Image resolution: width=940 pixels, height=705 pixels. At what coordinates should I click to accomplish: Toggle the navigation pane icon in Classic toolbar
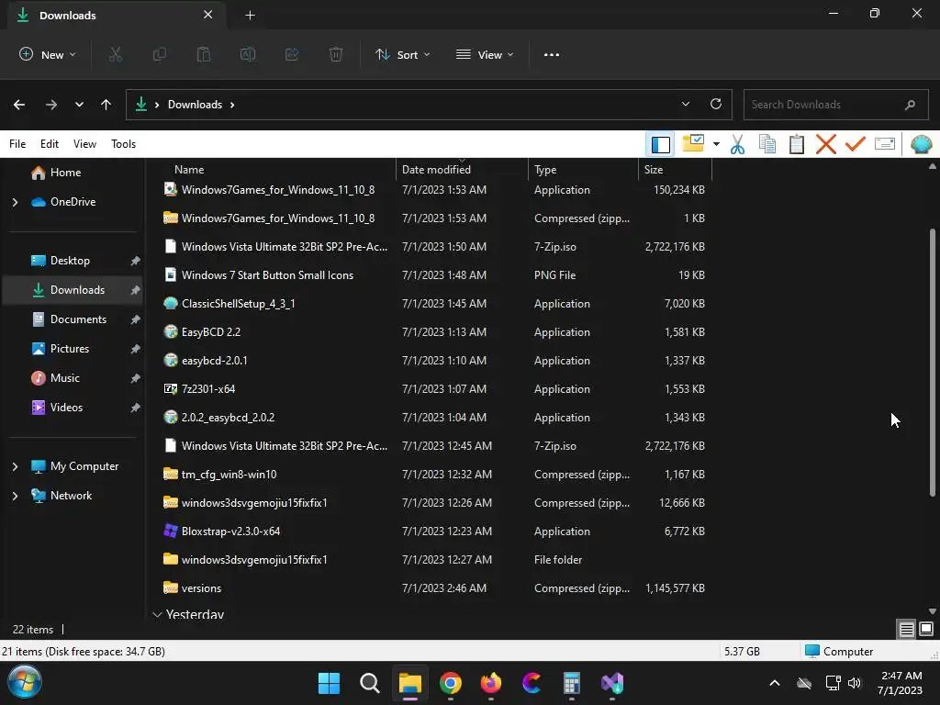point(661,144)
